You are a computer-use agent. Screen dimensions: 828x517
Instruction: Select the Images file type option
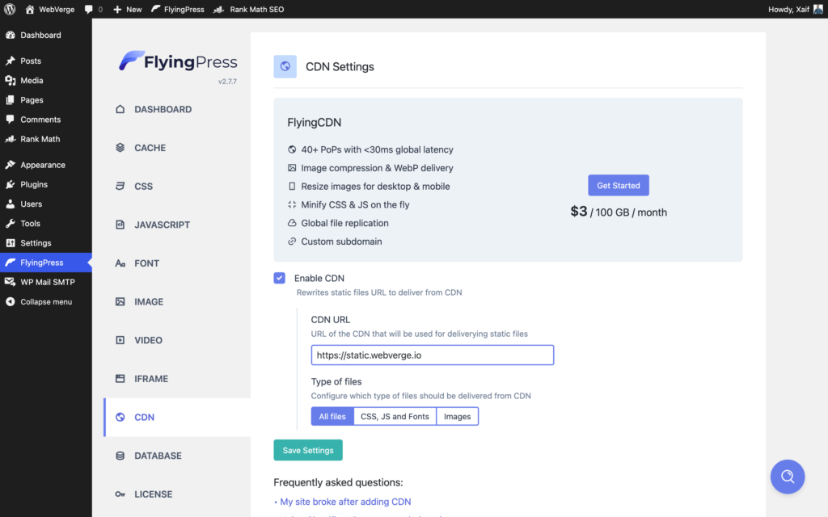[x=457, y=416]
